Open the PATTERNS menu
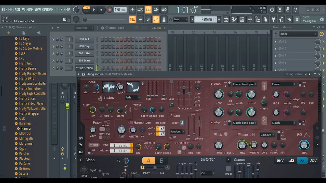Screen dimensions: 326x183 tap(27, 10)
